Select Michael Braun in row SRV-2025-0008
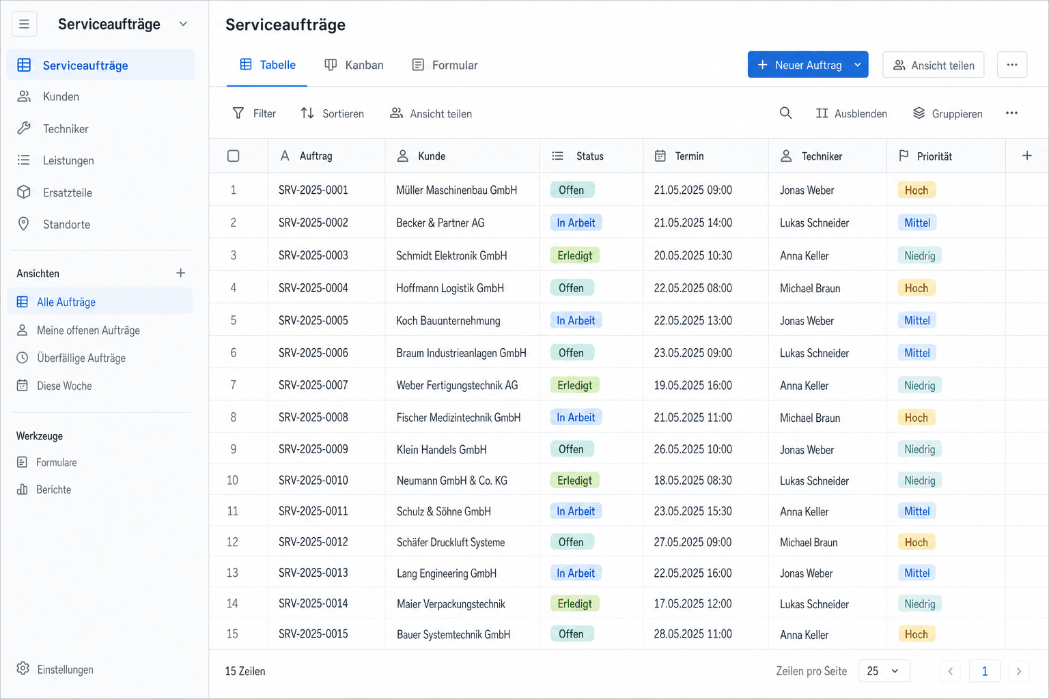The height and width of the screenshot is (699, 1049). click(x=810, y=418)
